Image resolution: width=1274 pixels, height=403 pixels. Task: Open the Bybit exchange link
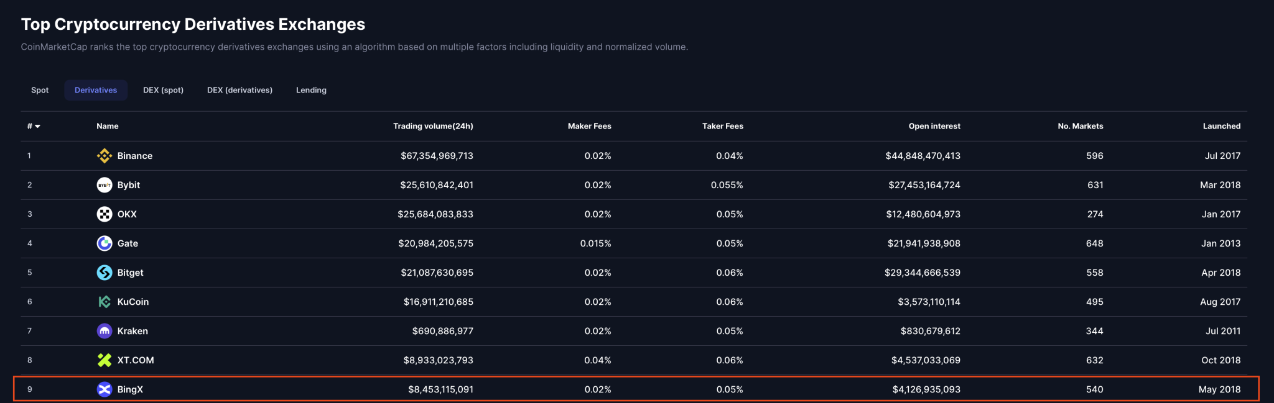click(x=129, y=185)
